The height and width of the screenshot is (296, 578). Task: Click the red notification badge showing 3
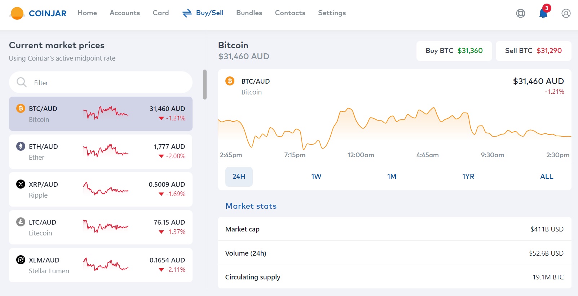coord(547,8)
